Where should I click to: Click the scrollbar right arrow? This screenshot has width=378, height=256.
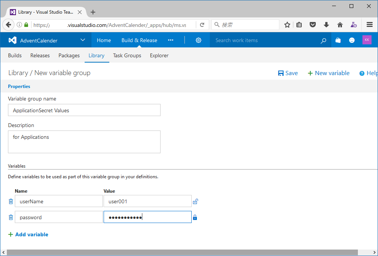point(375,252)
